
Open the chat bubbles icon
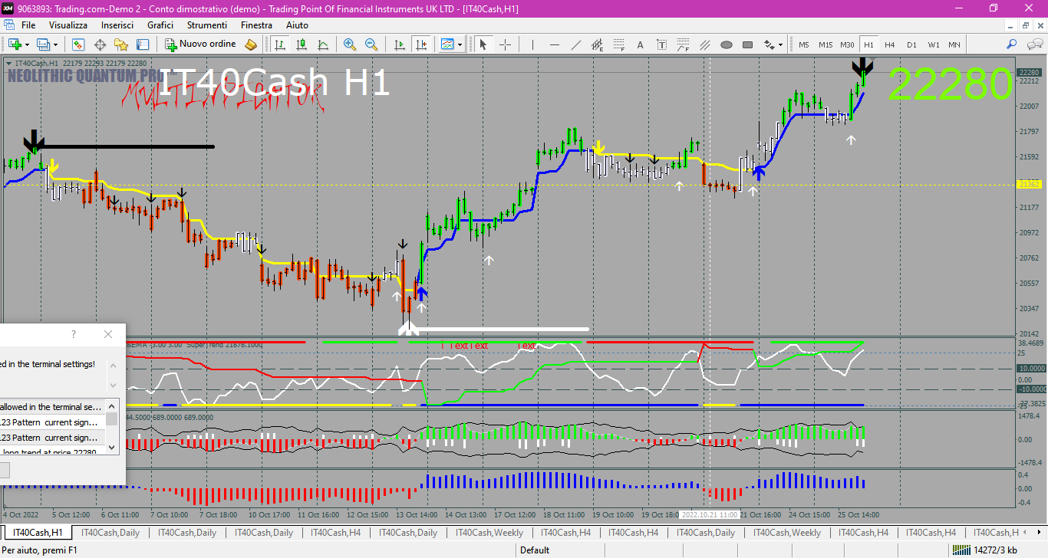pyautogui.click(x=1033, y=44)
